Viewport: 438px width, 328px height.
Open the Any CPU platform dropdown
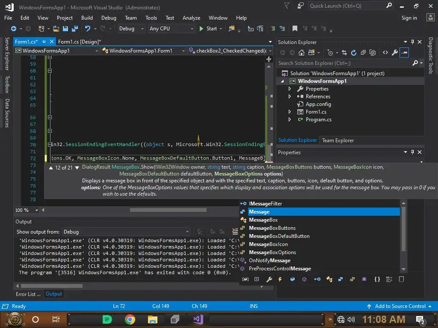coord(171,29)
